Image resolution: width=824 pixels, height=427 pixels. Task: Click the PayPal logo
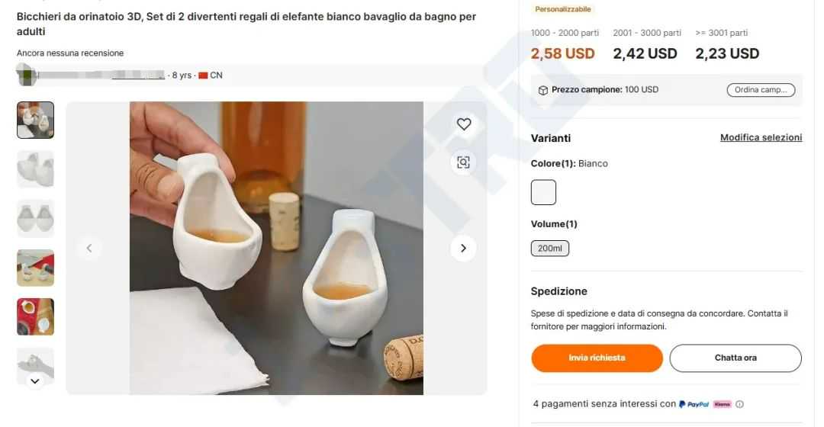tap(694, 404)
